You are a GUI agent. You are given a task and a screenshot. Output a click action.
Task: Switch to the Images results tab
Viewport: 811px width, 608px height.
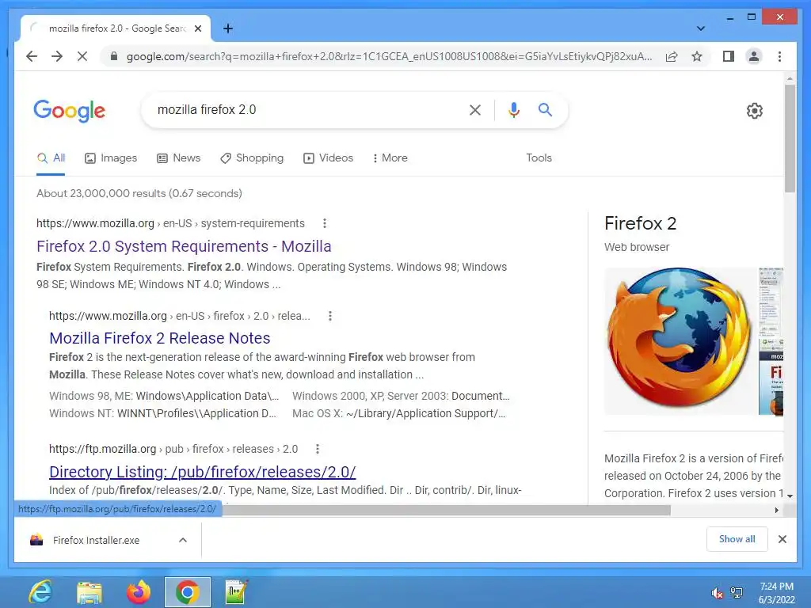(x=111, y=158)
